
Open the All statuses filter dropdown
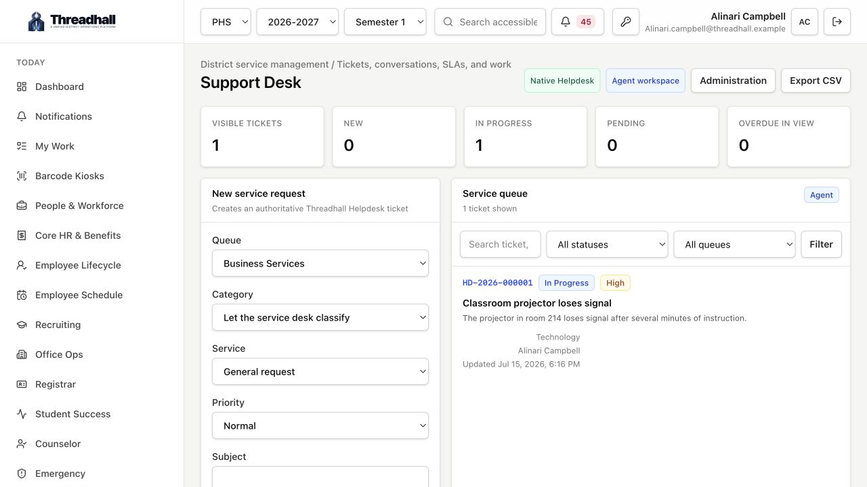[x=607, y=244]
